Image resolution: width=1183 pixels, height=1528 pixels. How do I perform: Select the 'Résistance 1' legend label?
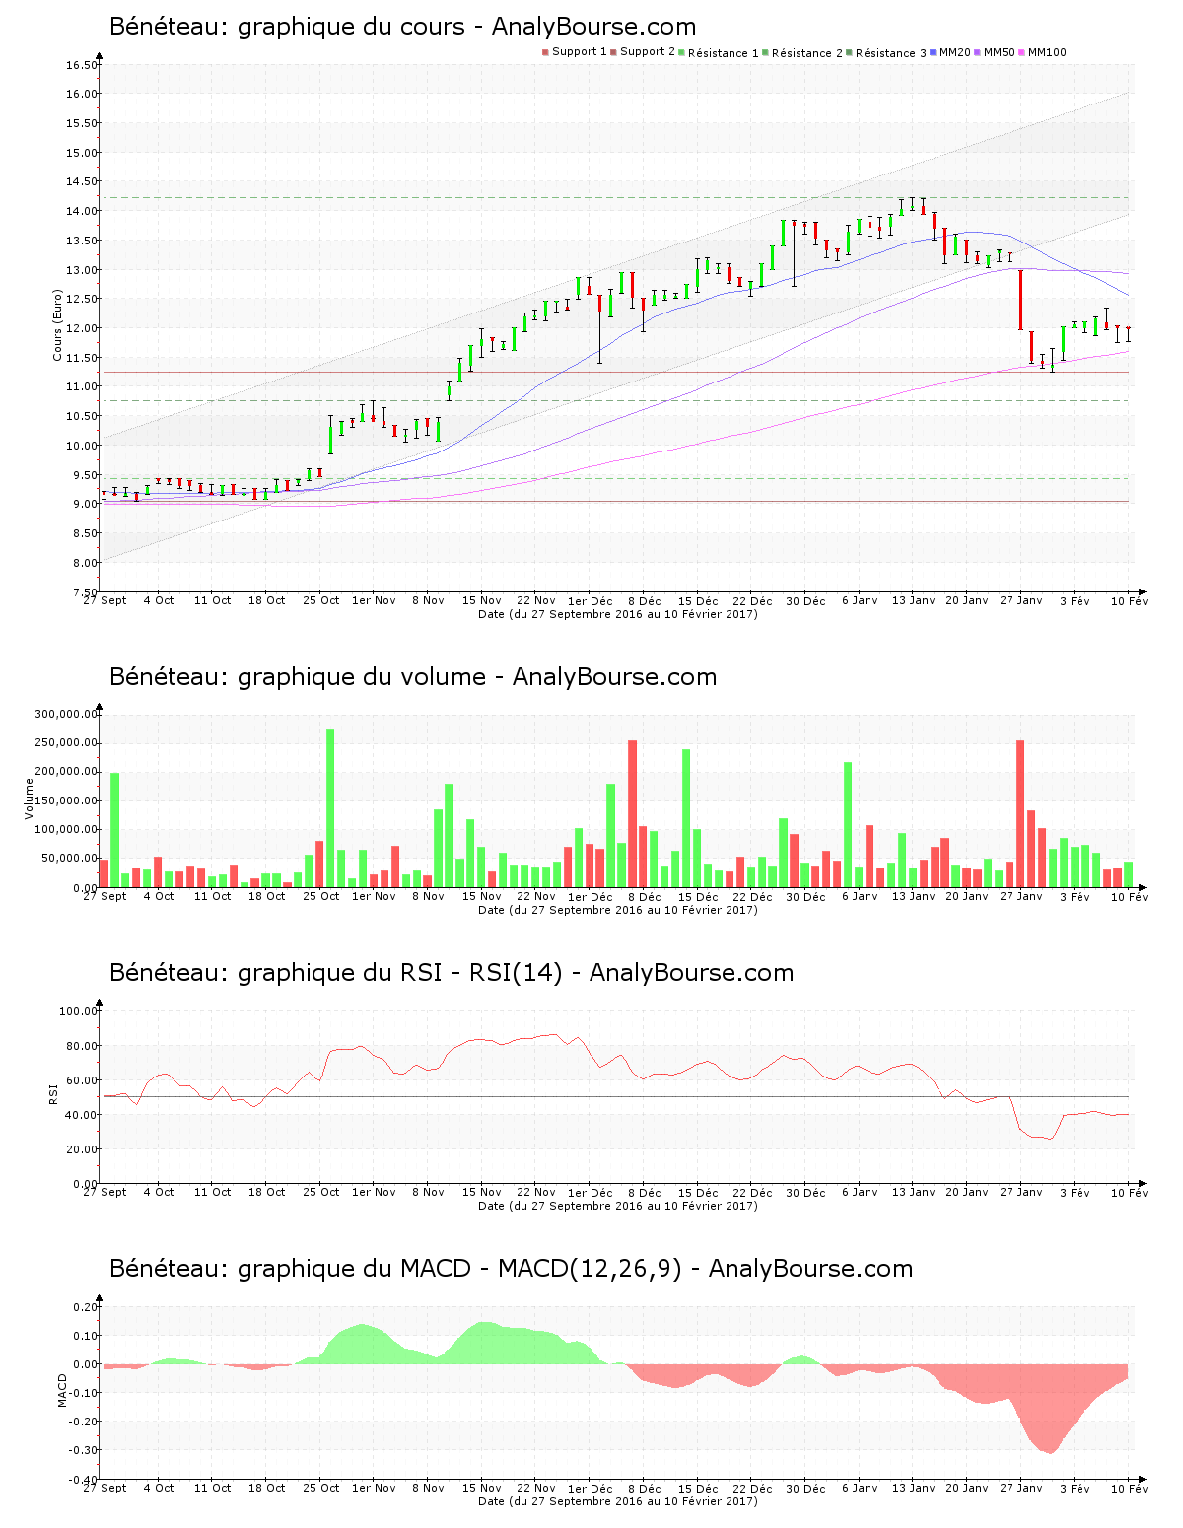(724, 53)
